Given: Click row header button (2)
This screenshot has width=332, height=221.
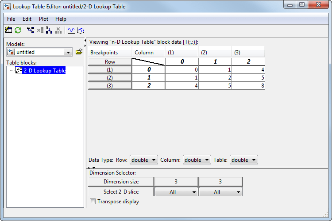Looking at the screenshot, I should pos(110,78).
